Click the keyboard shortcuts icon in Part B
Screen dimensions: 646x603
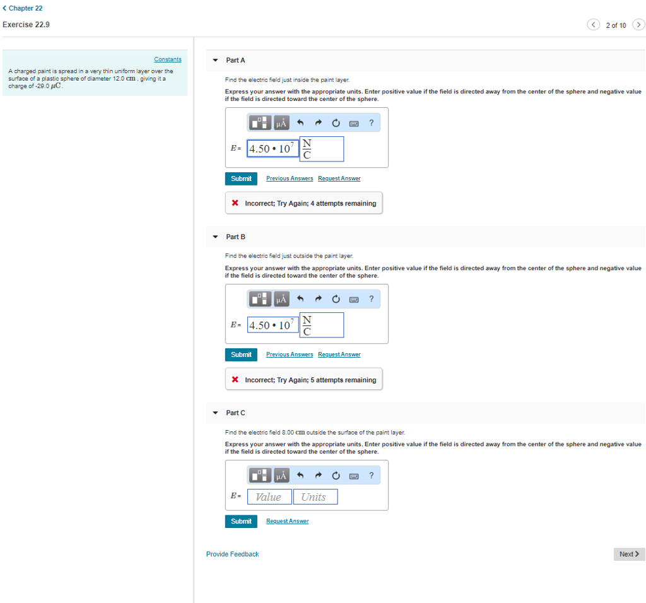click(x=353, y=299)
